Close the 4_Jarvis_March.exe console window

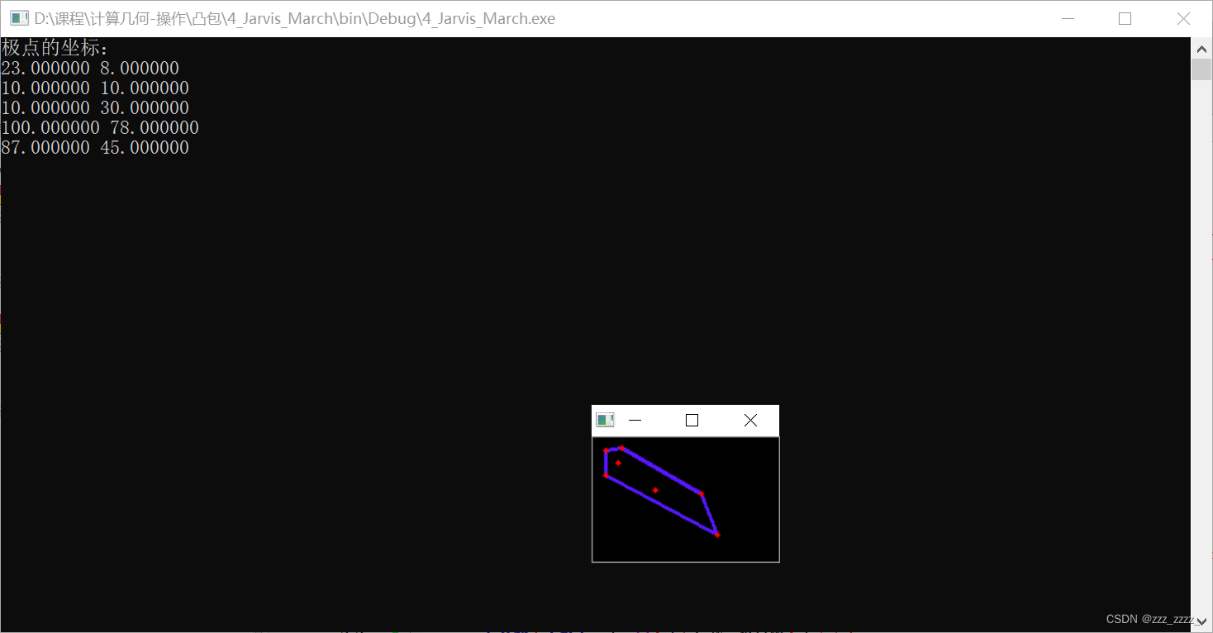1182,18
